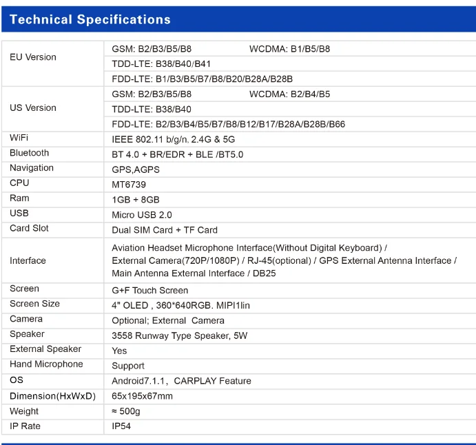The width and height of the screenshot is (476, 445).
Task: Click 'WCDMA: B1/B5/B8' text
Action: click(289, 49)
